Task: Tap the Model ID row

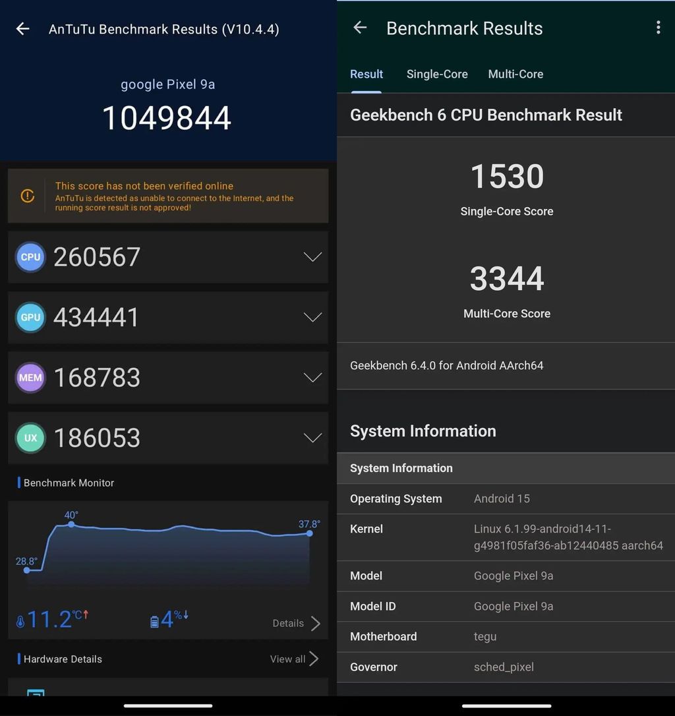Action: click(x=506, y=607)
